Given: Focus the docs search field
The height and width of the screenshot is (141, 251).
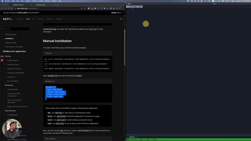Looking at the screenshot, I should pos(16,29).
